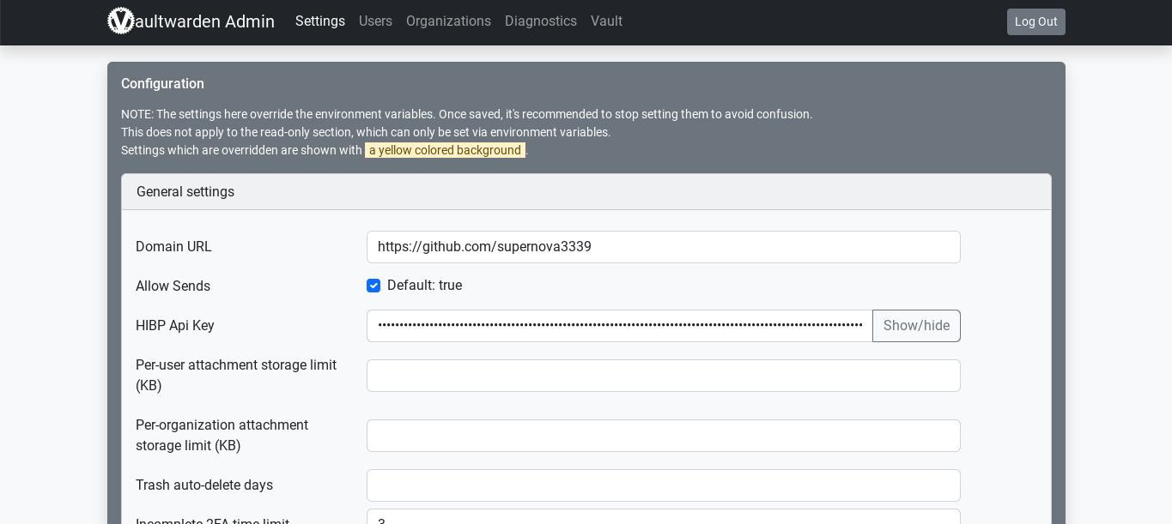Switch to the Diagnostics page
Image resolution: width=1172 pixels, height=524 pixels.
coord(540,21)
